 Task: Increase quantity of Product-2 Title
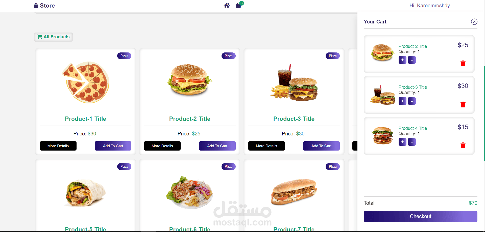tap(402, 60)
